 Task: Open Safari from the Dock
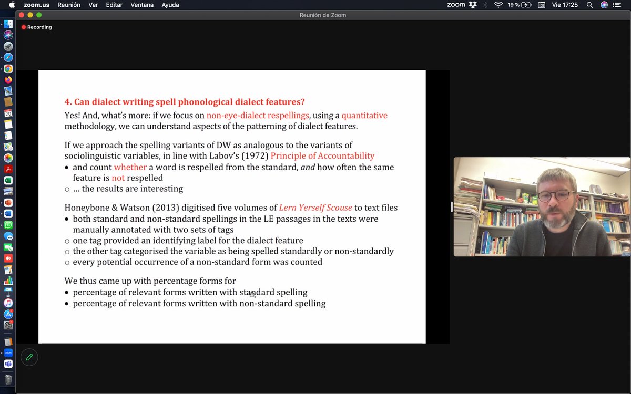8,57
